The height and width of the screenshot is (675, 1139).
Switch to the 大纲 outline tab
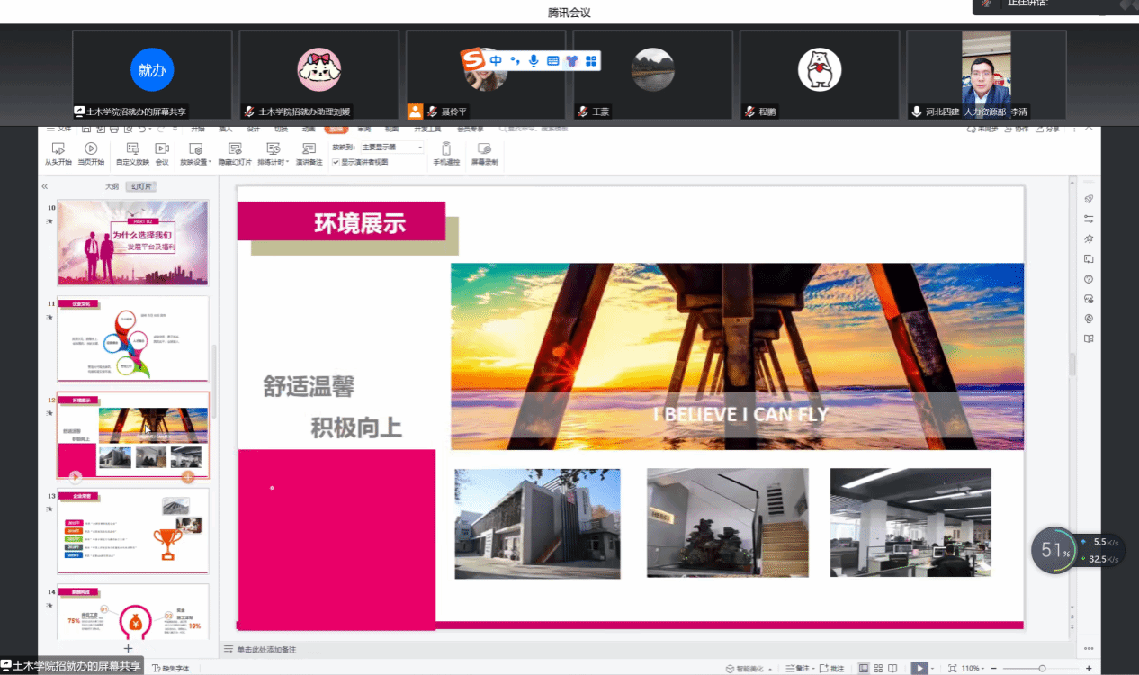coord(112,186)
